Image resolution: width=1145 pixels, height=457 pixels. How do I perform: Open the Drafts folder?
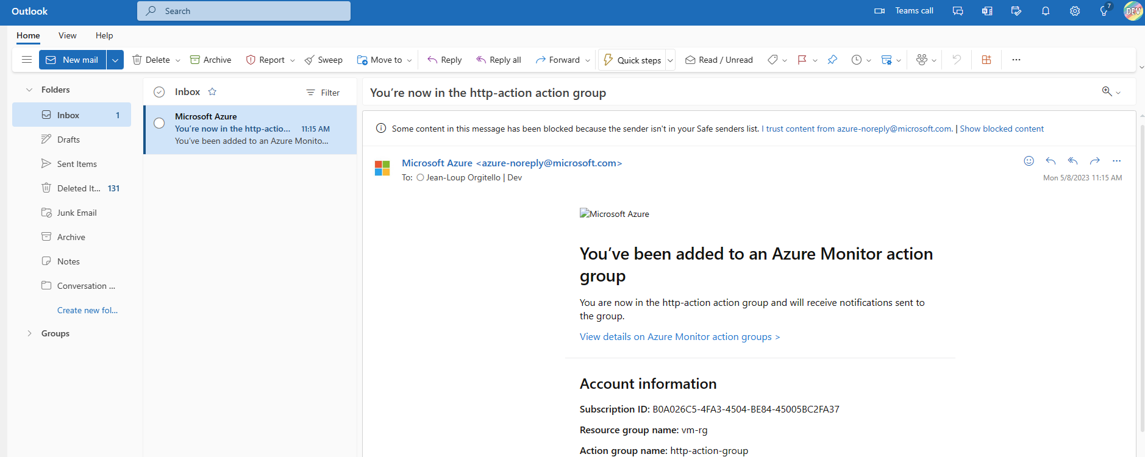[x=71, y=140]
